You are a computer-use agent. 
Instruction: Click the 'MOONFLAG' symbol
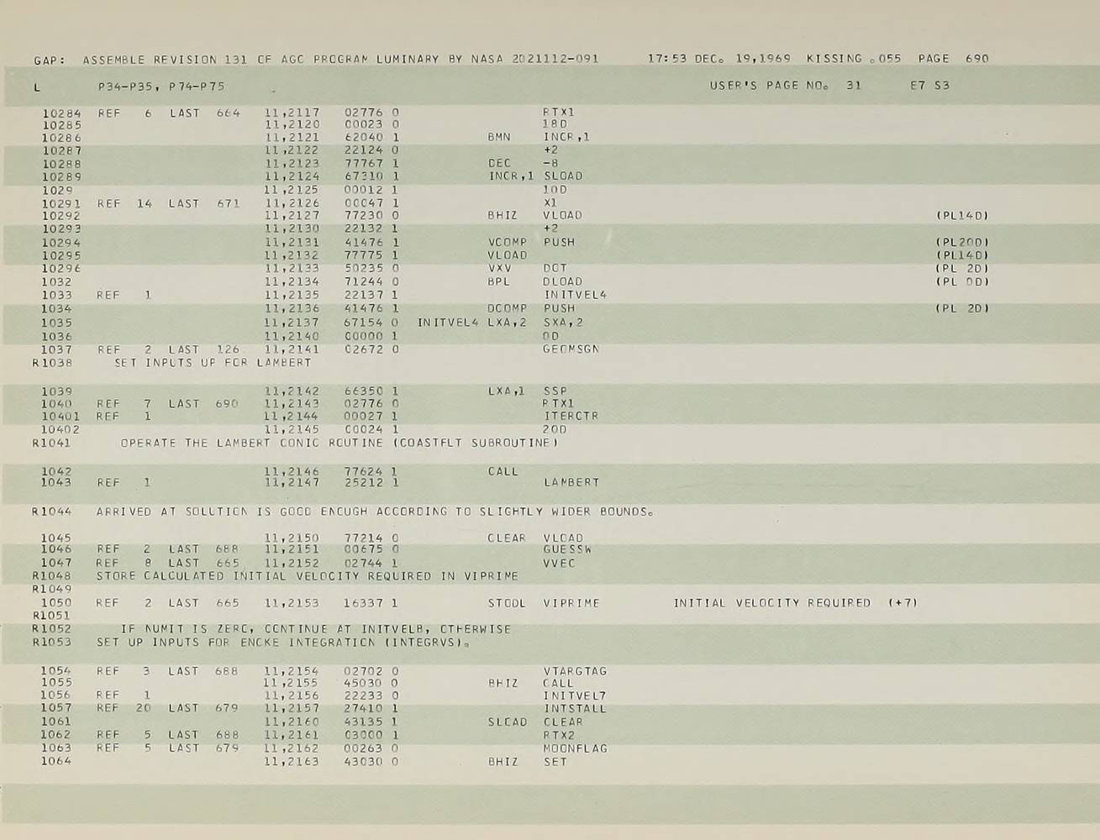(x=575, y=748)
